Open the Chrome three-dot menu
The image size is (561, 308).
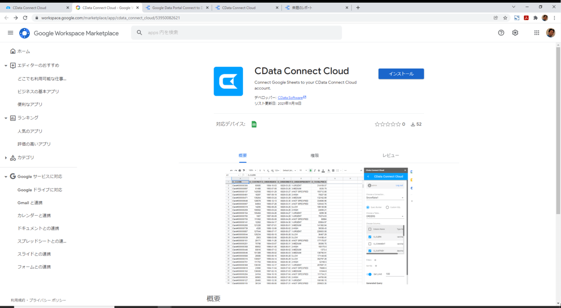point(554,18)
